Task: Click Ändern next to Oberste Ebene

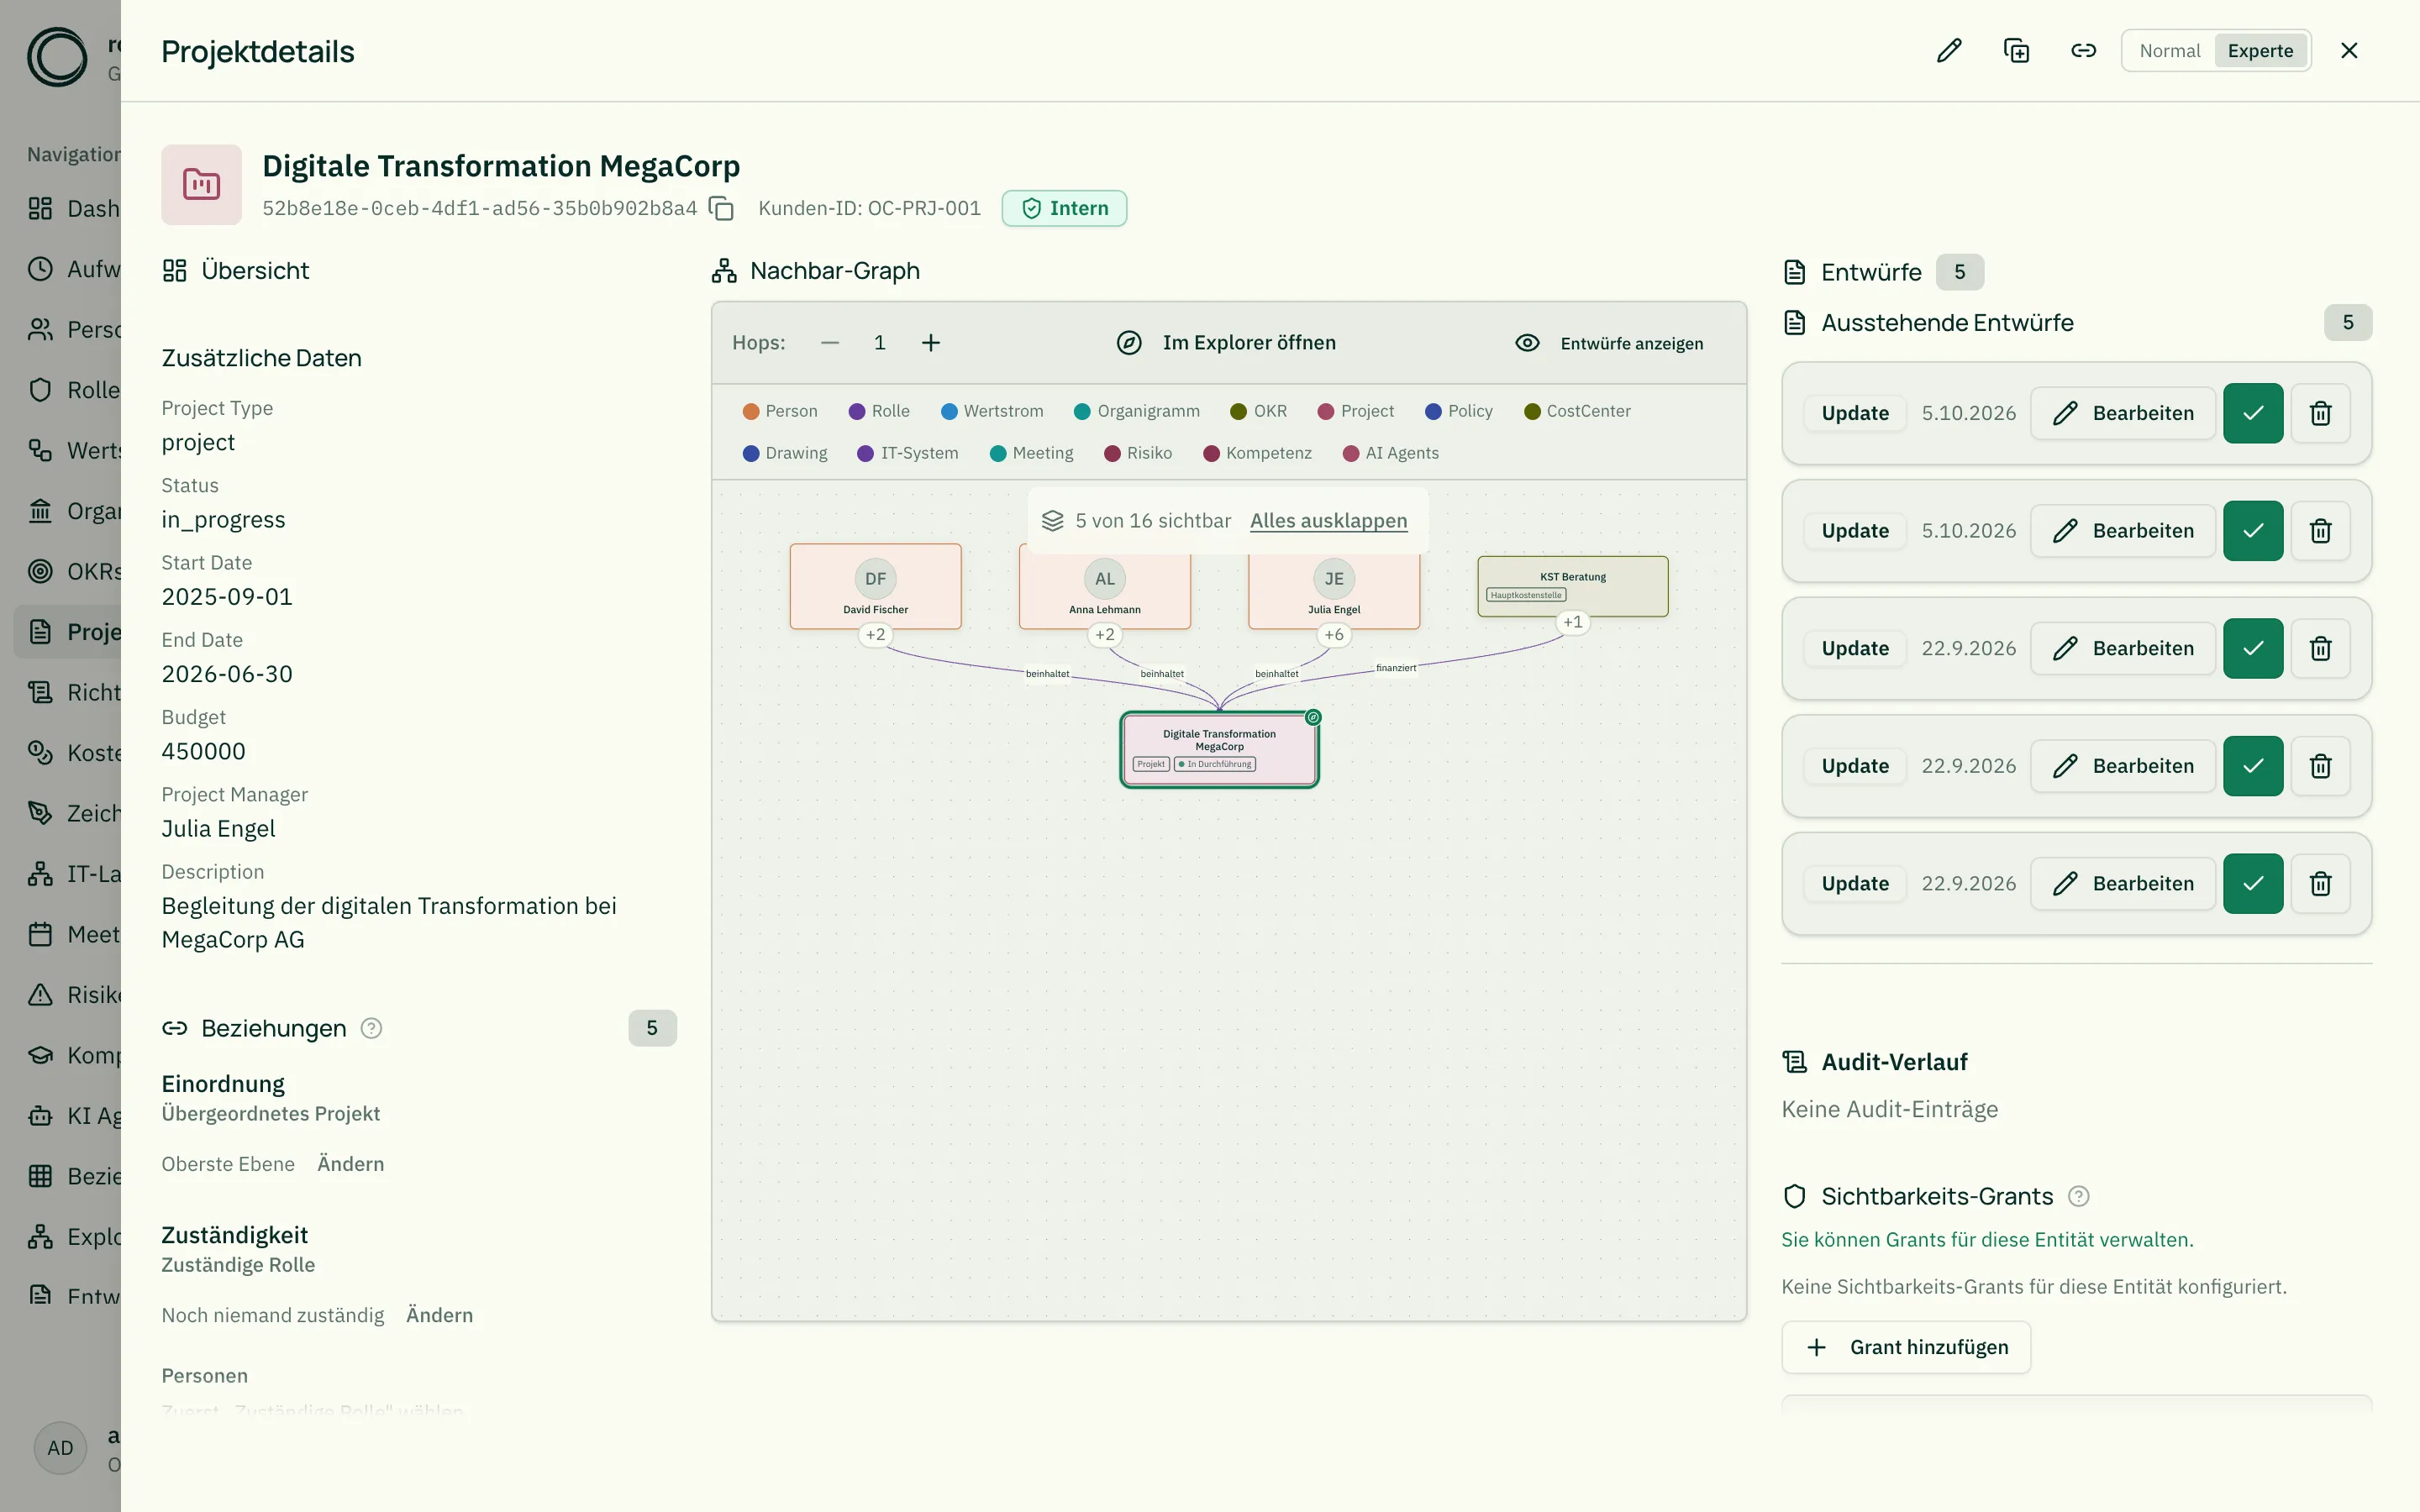Action: coord(350,1164)
